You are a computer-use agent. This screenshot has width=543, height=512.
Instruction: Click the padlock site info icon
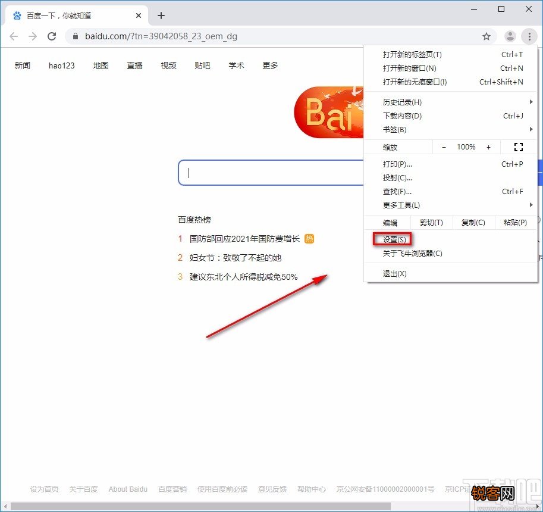76,36
